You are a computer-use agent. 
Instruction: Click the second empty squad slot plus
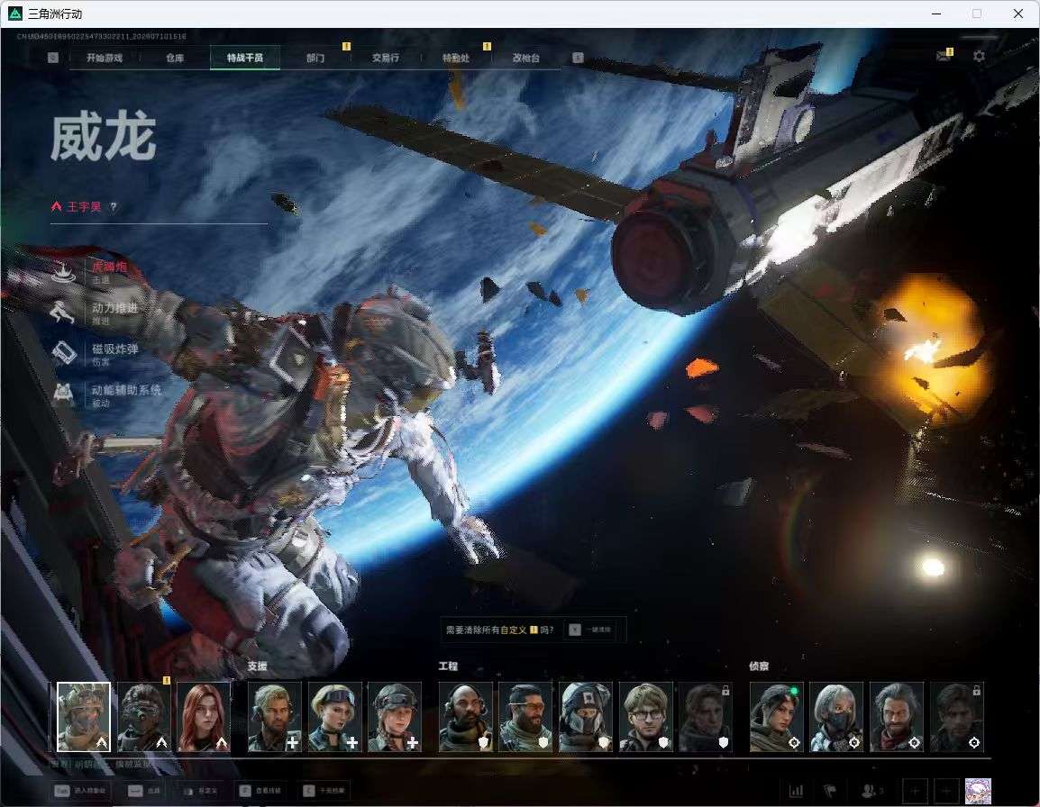[946, 791]
